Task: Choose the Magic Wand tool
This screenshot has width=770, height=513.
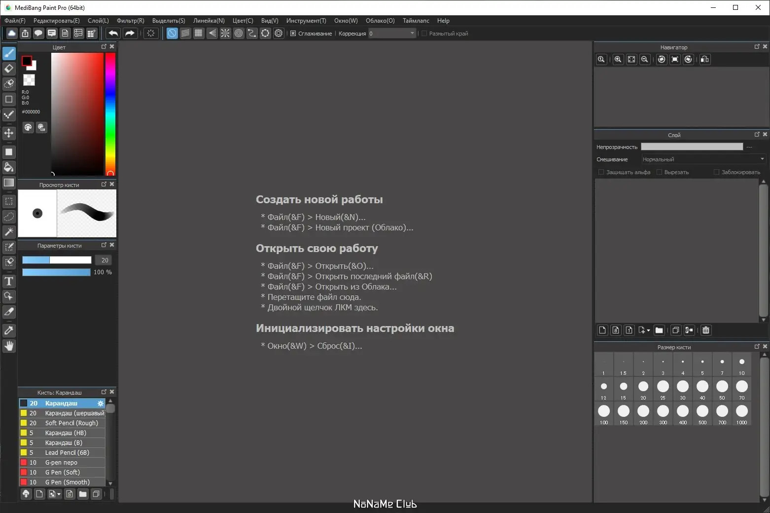Action: [9, 232]
